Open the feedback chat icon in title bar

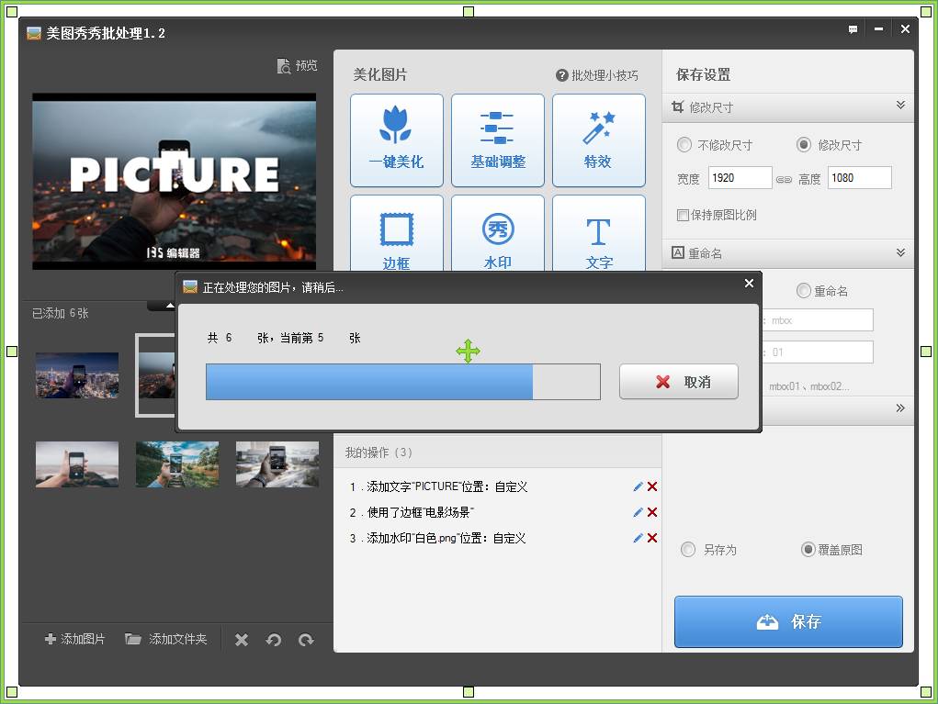(853, 29)
